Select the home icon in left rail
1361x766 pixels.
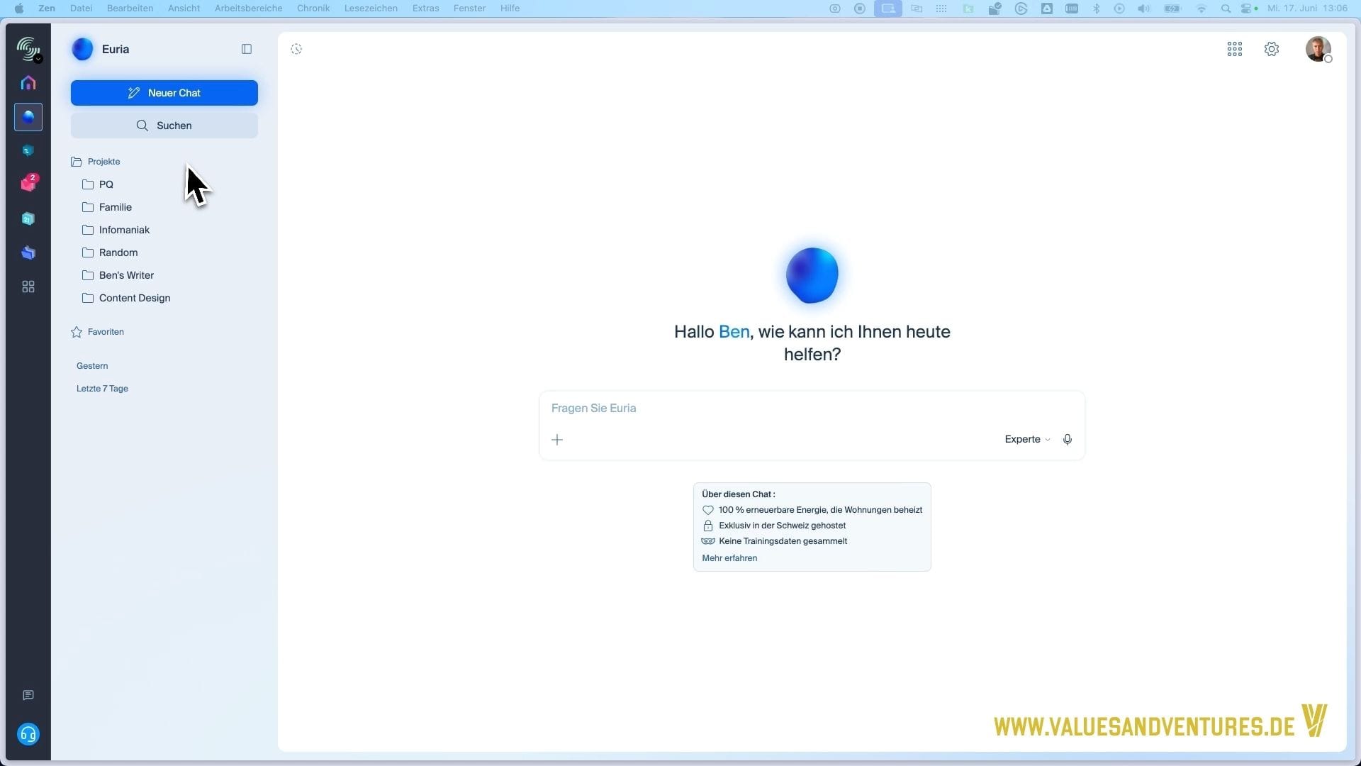tap(28, 83)
